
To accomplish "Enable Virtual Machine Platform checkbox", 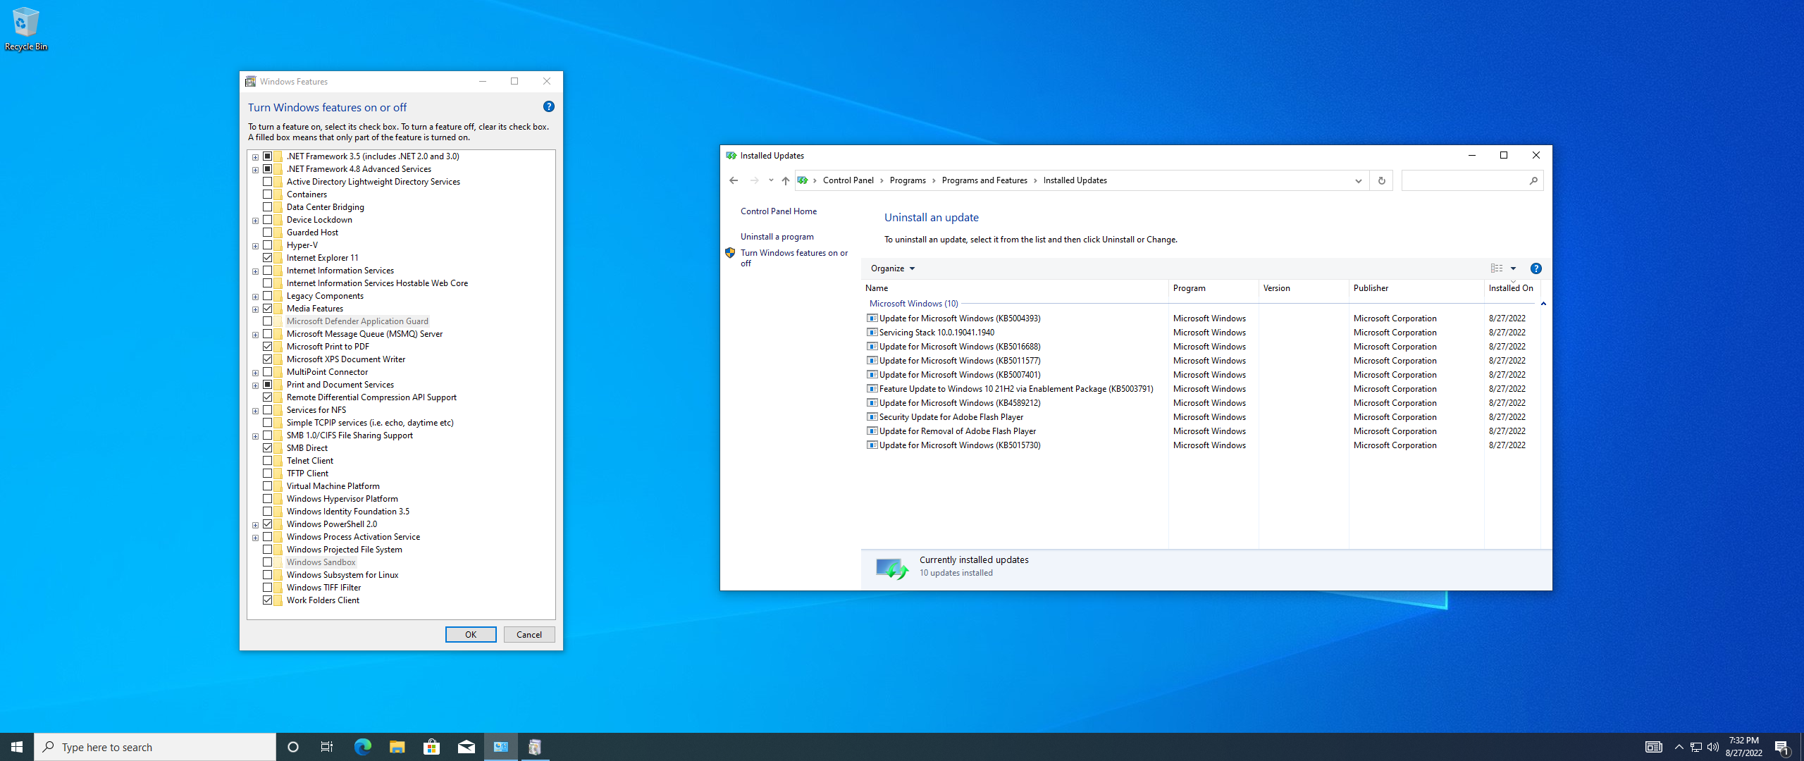I will 268,486.
